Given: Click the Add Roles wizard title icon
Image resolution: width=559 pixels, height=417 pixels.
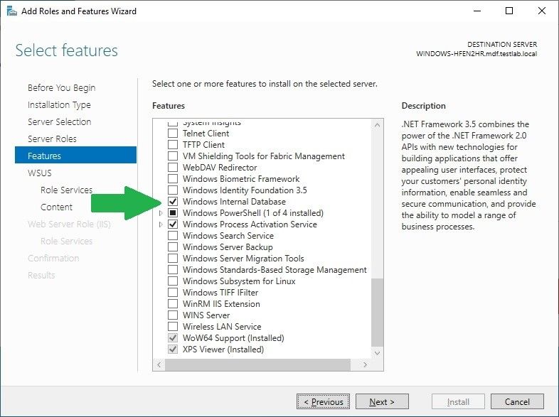Looking at the screenshot, I should click(x=12, y=11).
